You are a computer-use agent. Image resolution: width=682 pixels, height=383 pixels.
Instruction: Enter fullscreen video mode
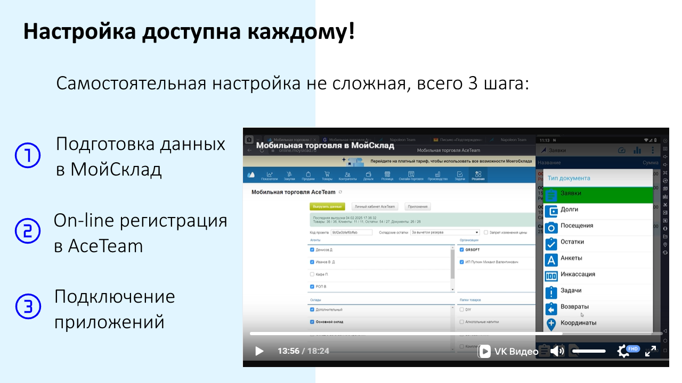pyautogui.click(x=651, y=351)
